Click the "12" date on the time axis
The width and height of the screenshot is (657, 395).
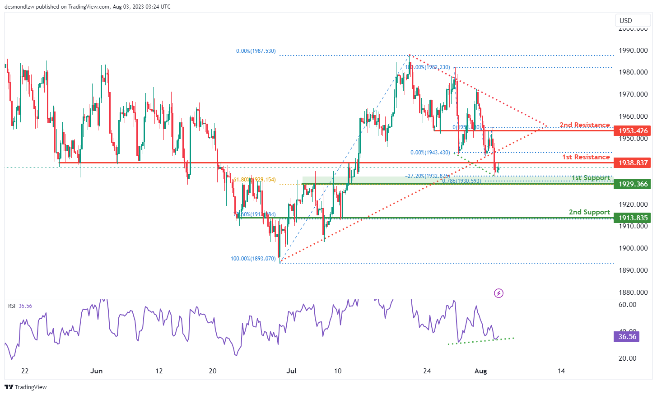pos(159,371)
